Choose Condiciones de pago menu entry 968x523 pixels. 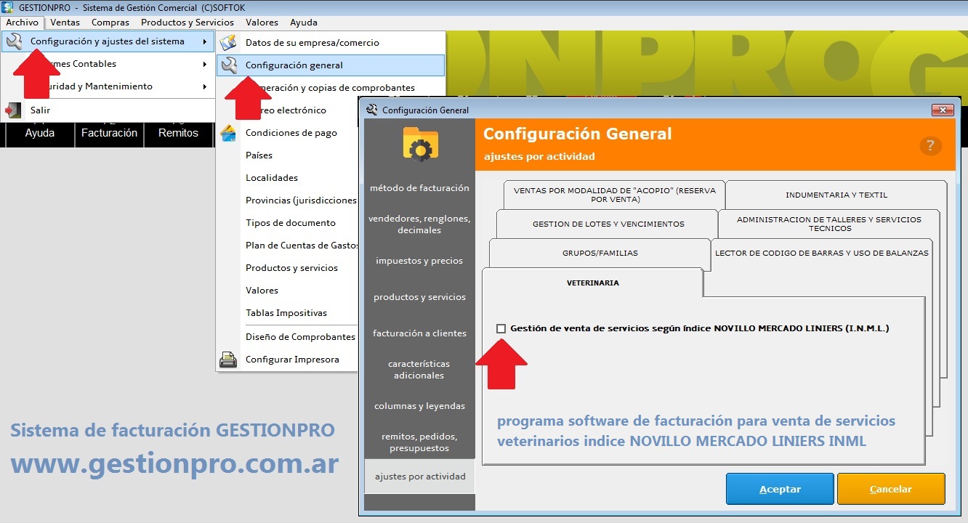(x=291, y=133)
